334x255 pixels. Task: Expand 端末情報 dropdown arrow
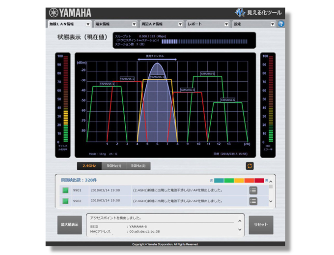point(134,24)
